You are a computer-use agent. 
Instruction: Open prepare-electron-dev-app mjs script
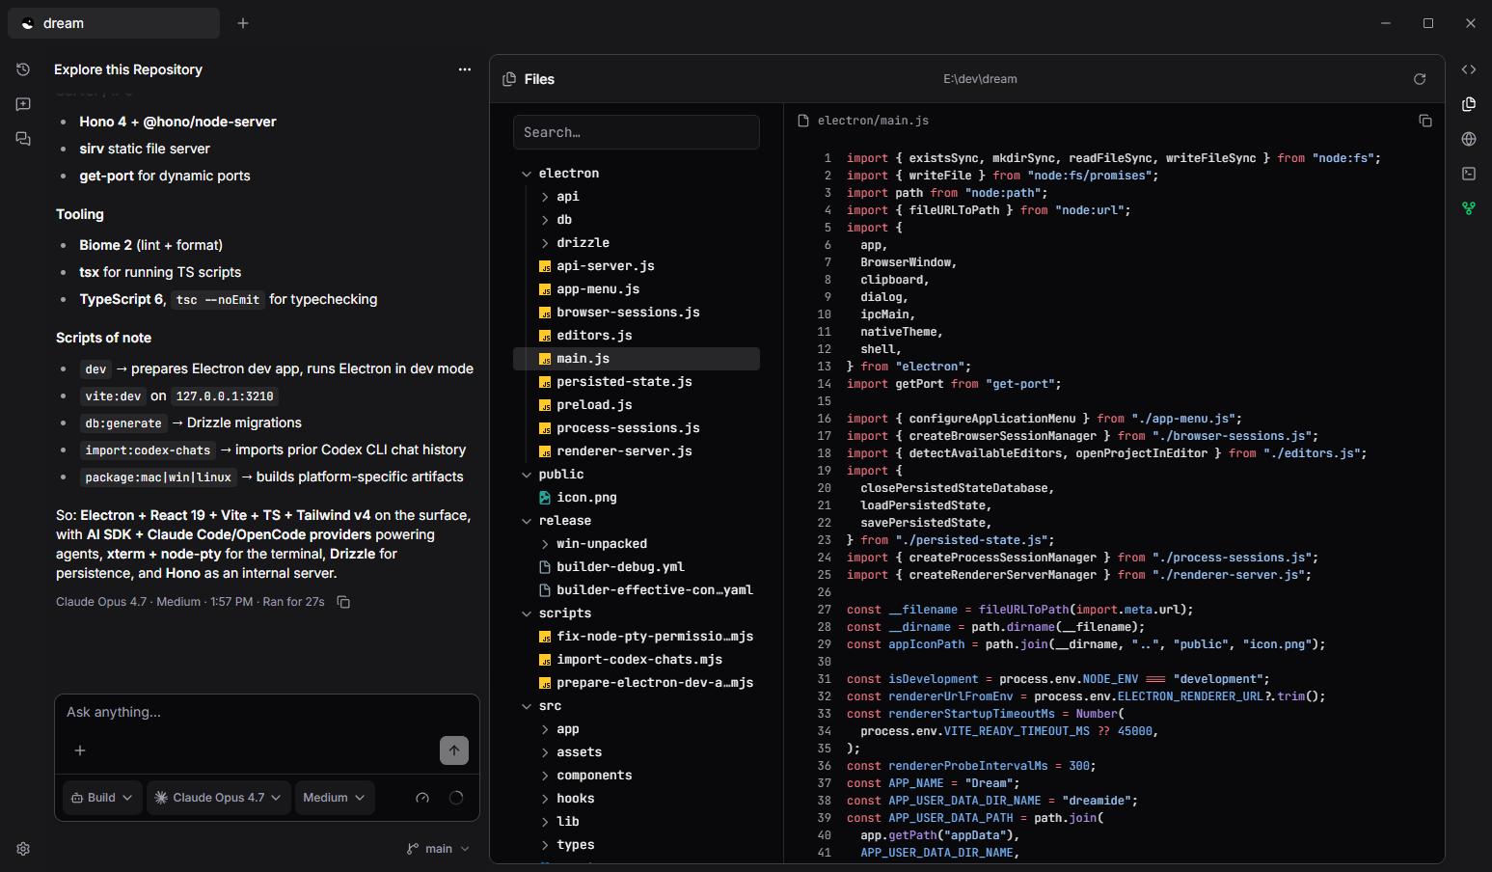click(x=637, y=683)
